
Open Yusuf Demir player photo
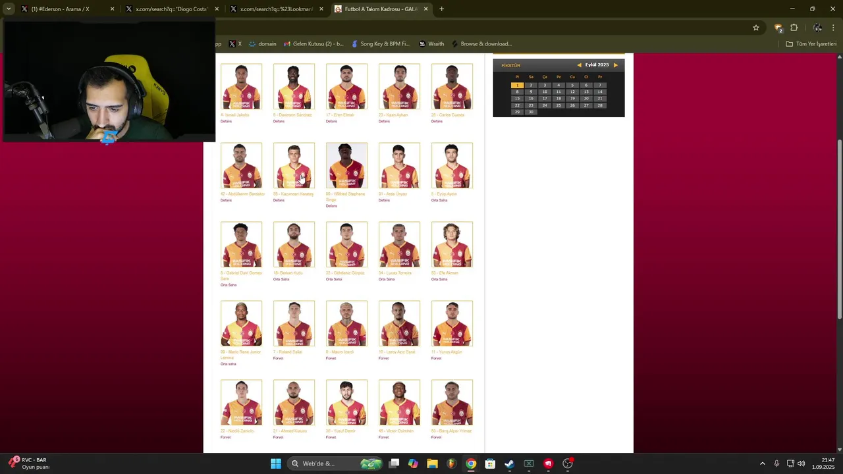click(x=346, y=403)
